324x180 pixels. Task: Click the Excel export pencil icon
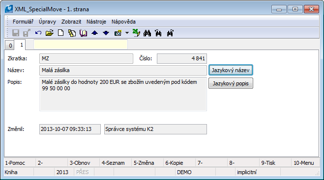click(136, 33)
